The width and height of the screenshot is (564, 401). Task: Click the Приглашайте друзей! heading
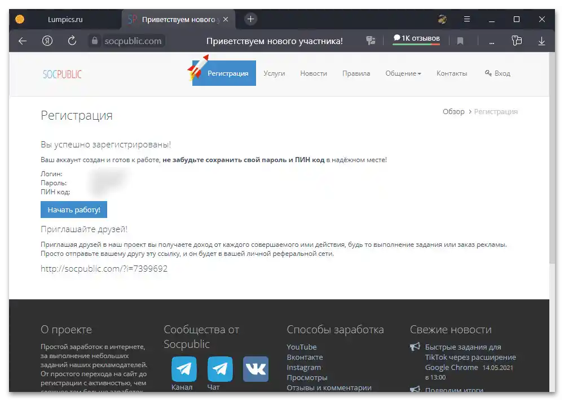point(84,229)
